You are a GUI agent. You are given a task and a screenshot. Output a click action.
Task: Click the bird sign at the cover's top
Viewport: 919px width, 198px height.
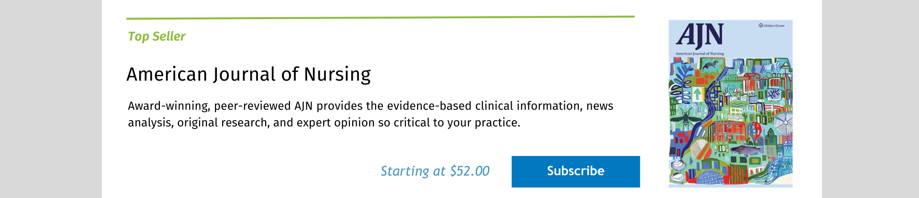point(710,65)
